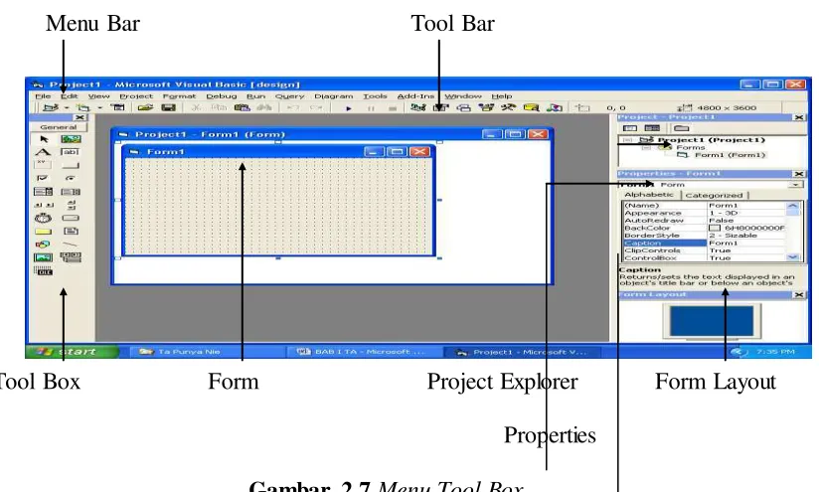Click the Break (pause) toolbar button

[x=371, y=108]
